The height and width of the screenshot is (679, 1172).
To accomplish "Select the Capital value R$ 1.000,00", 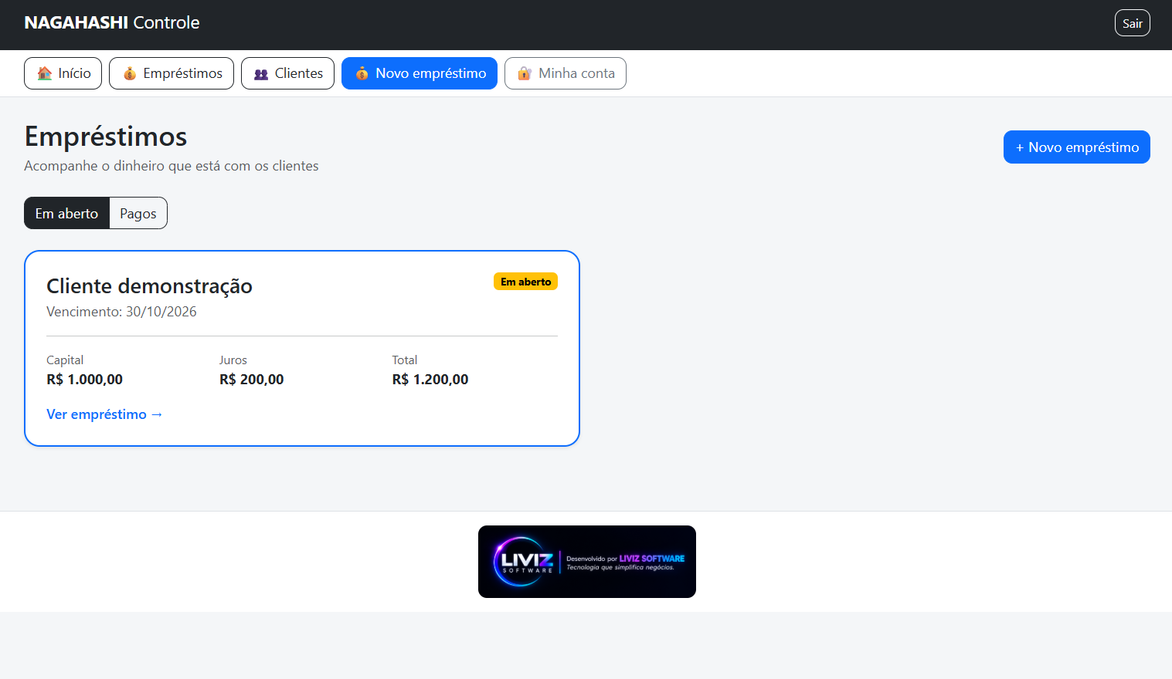I will pos(84,379).
